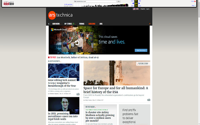Go to previous capture with left arrow
This screenshot has height=125, width=200.
[x=133, y=3]
